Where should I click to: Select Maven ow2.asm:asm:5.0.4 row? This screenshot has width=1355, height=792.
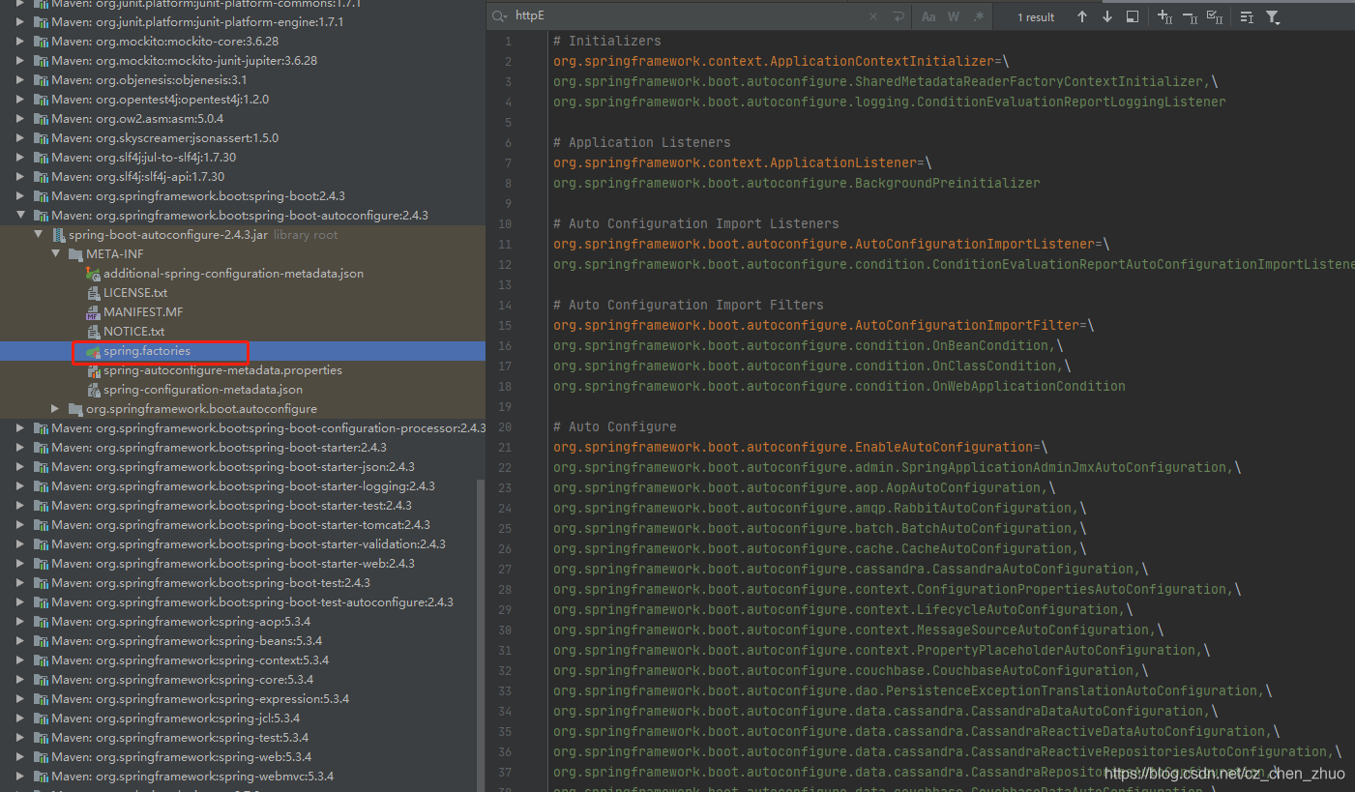(243, 119)
